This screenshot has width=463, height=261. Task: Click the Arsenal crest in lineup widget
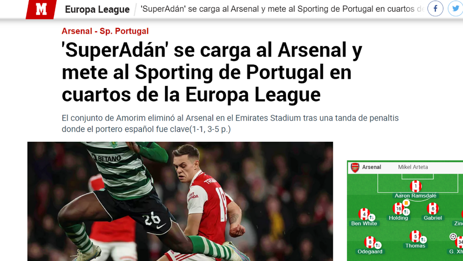(x=355, y=168)
